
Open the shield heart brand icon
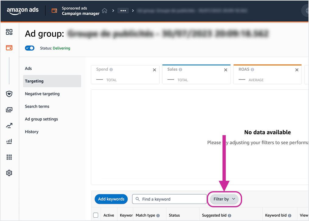(x=9, y=94)
